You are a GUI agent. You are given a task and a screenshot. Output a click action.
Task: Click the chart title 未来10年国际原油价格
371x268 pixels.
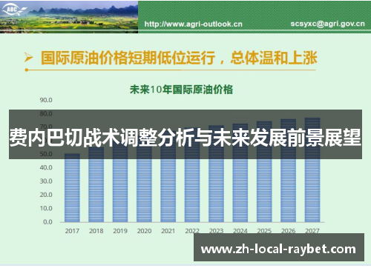(181, 90)
